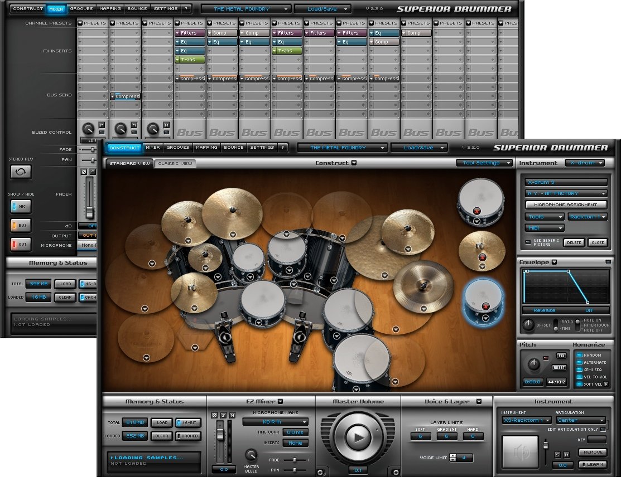This screenshot has height=477, width=621.
Task: Click the Remove button
Action: 593,452
